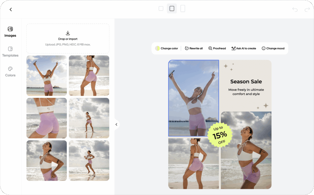This screenshot has width=314, height=195.
Task: Select the running-on-beach photo thumbnail
Action: (89, 160)
